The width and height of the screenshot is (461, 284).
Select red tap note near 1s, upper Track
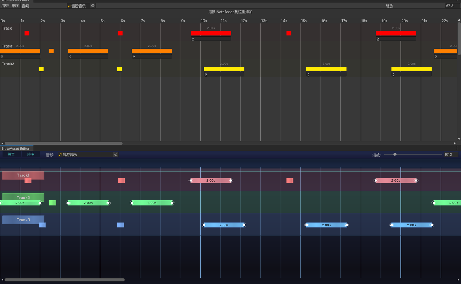27,33
